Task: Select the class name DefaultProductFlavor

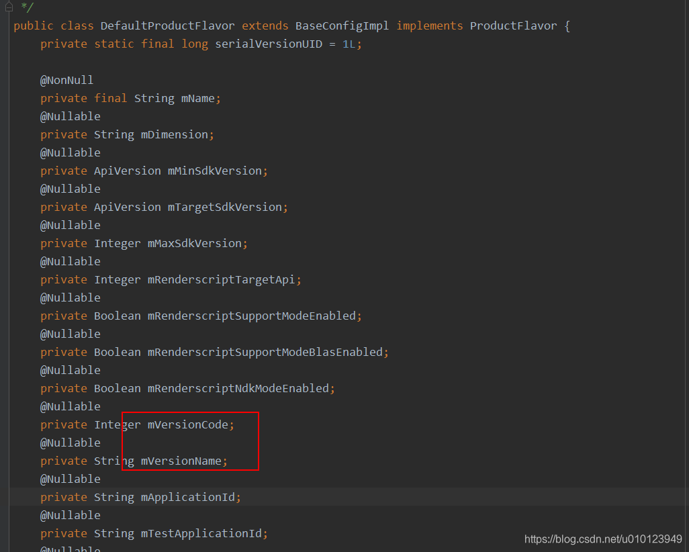Action: coord(167,26)
